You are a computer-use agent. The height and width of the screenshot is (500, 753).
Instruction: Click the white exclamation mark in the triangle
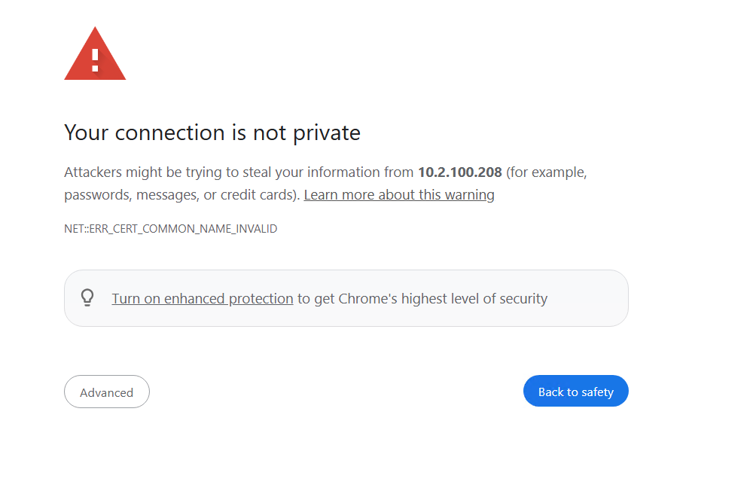point(95,59)
